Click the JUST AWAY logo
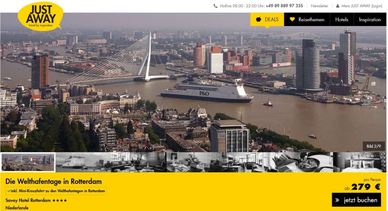Screen dimensions: 388x211 (40, 16)
